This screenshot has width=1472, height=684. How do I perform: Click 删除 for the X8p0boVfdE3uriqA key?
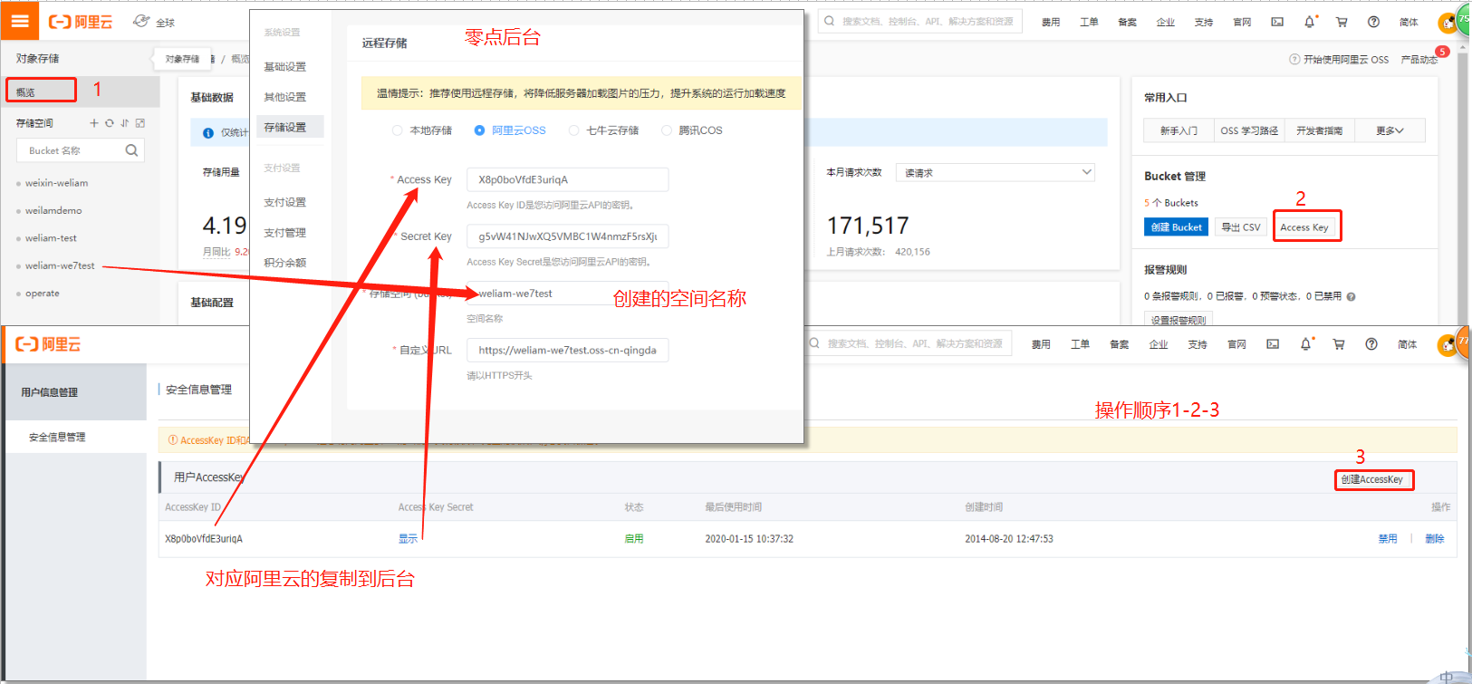point(1434,538)
